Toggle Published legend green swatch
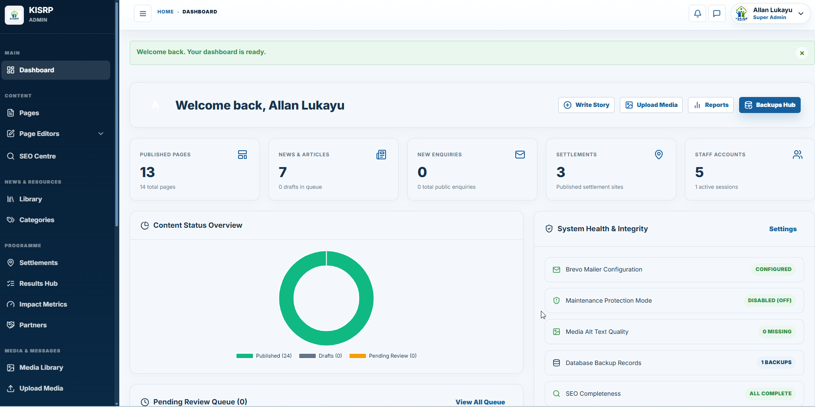The height and width of the screenshot is (407, 815). click(x=245, y=356)
